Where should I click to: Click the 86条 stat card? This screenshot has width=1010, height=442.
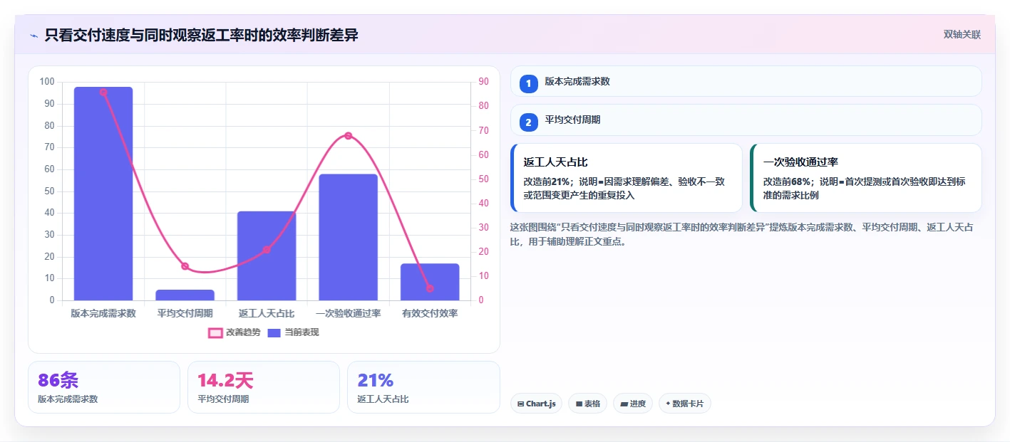(104, 387)
